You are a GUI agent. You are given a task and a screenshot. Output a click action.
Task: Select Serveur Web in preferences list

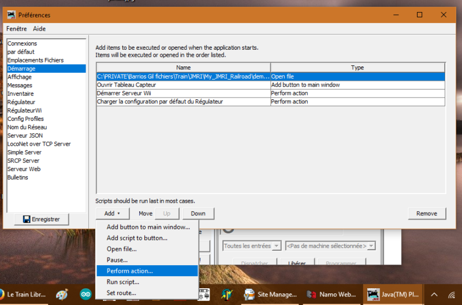pos(24,169)
